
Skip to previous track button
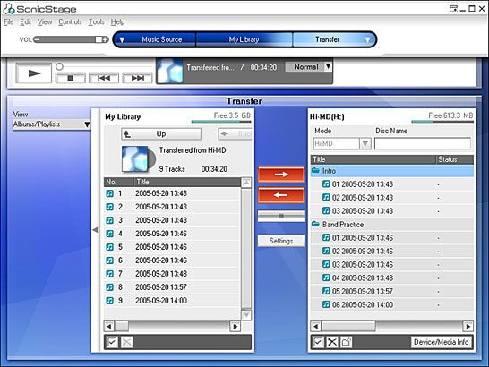(104, 78)
